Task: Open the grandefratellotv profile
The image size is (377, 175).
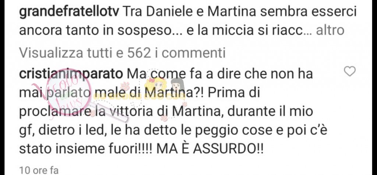Action: tap(69, 12)
